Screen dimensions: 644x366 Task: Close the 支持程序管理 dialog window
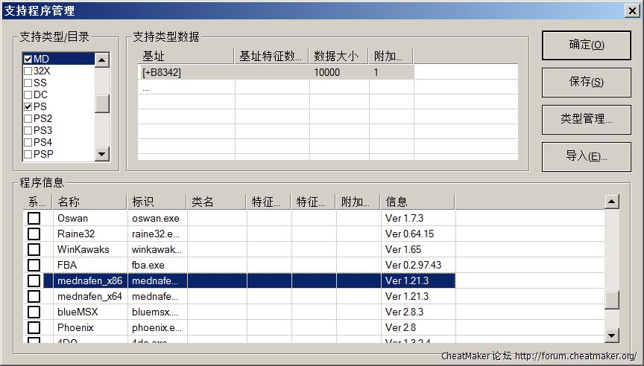pyautogui.click(x=631, y=10)
